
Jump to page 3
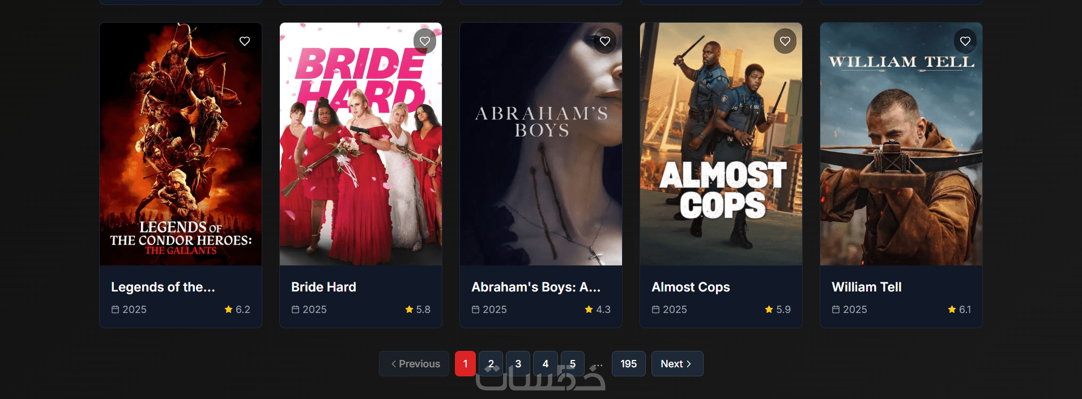518,364
